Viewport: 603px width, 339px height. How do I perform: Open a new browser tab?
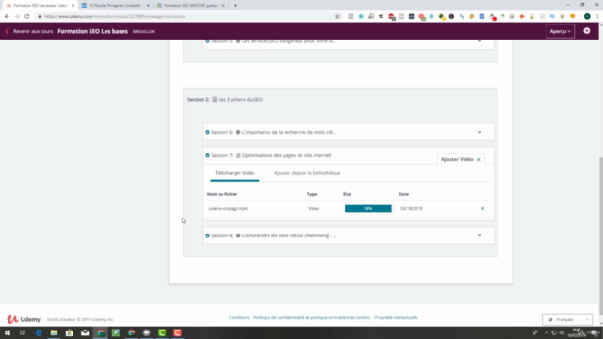236,6
